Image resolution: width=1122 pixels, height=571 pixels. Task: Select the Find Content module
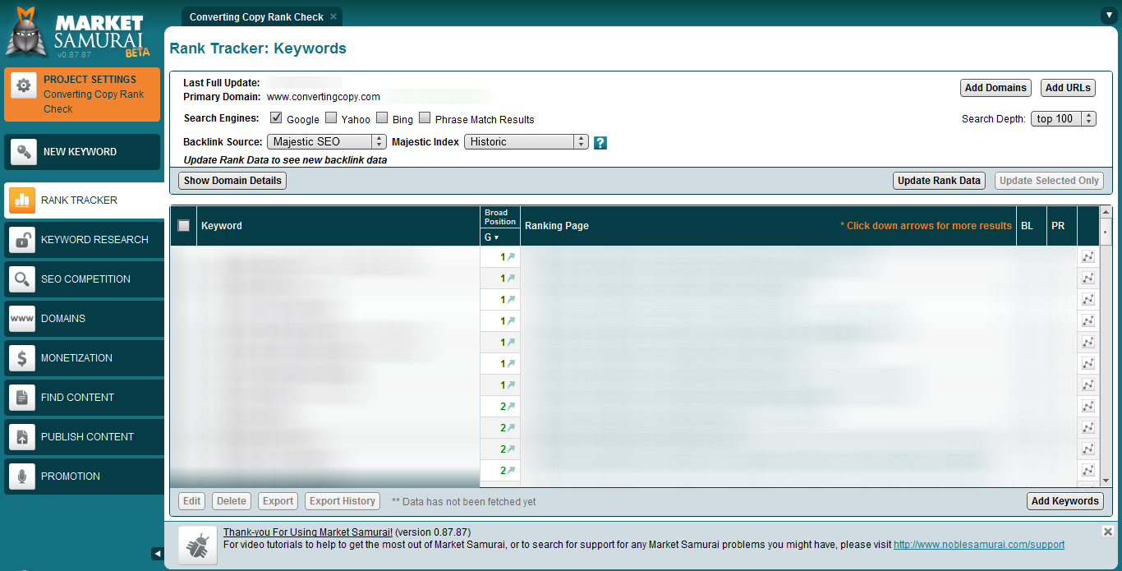[82, 397]
